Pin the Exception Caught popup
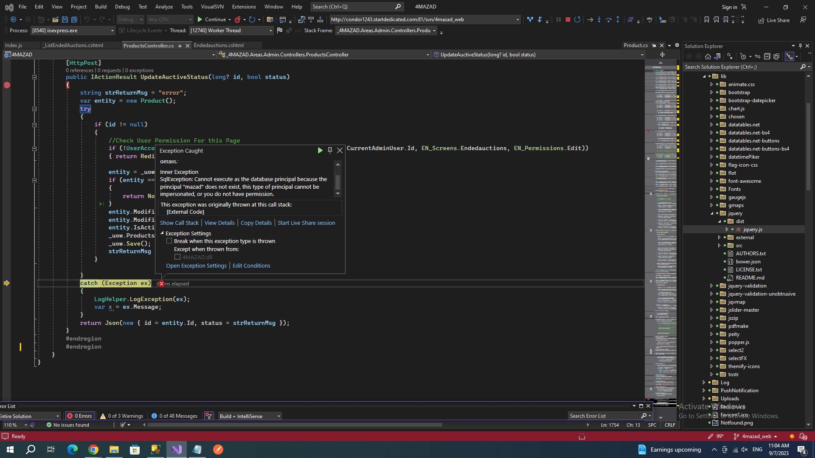Image resolution: width=815 pixels, height=458 pixels. tap(330, 150)
